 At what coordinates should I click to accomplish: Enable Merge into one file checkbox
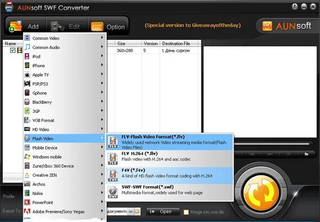186,212
